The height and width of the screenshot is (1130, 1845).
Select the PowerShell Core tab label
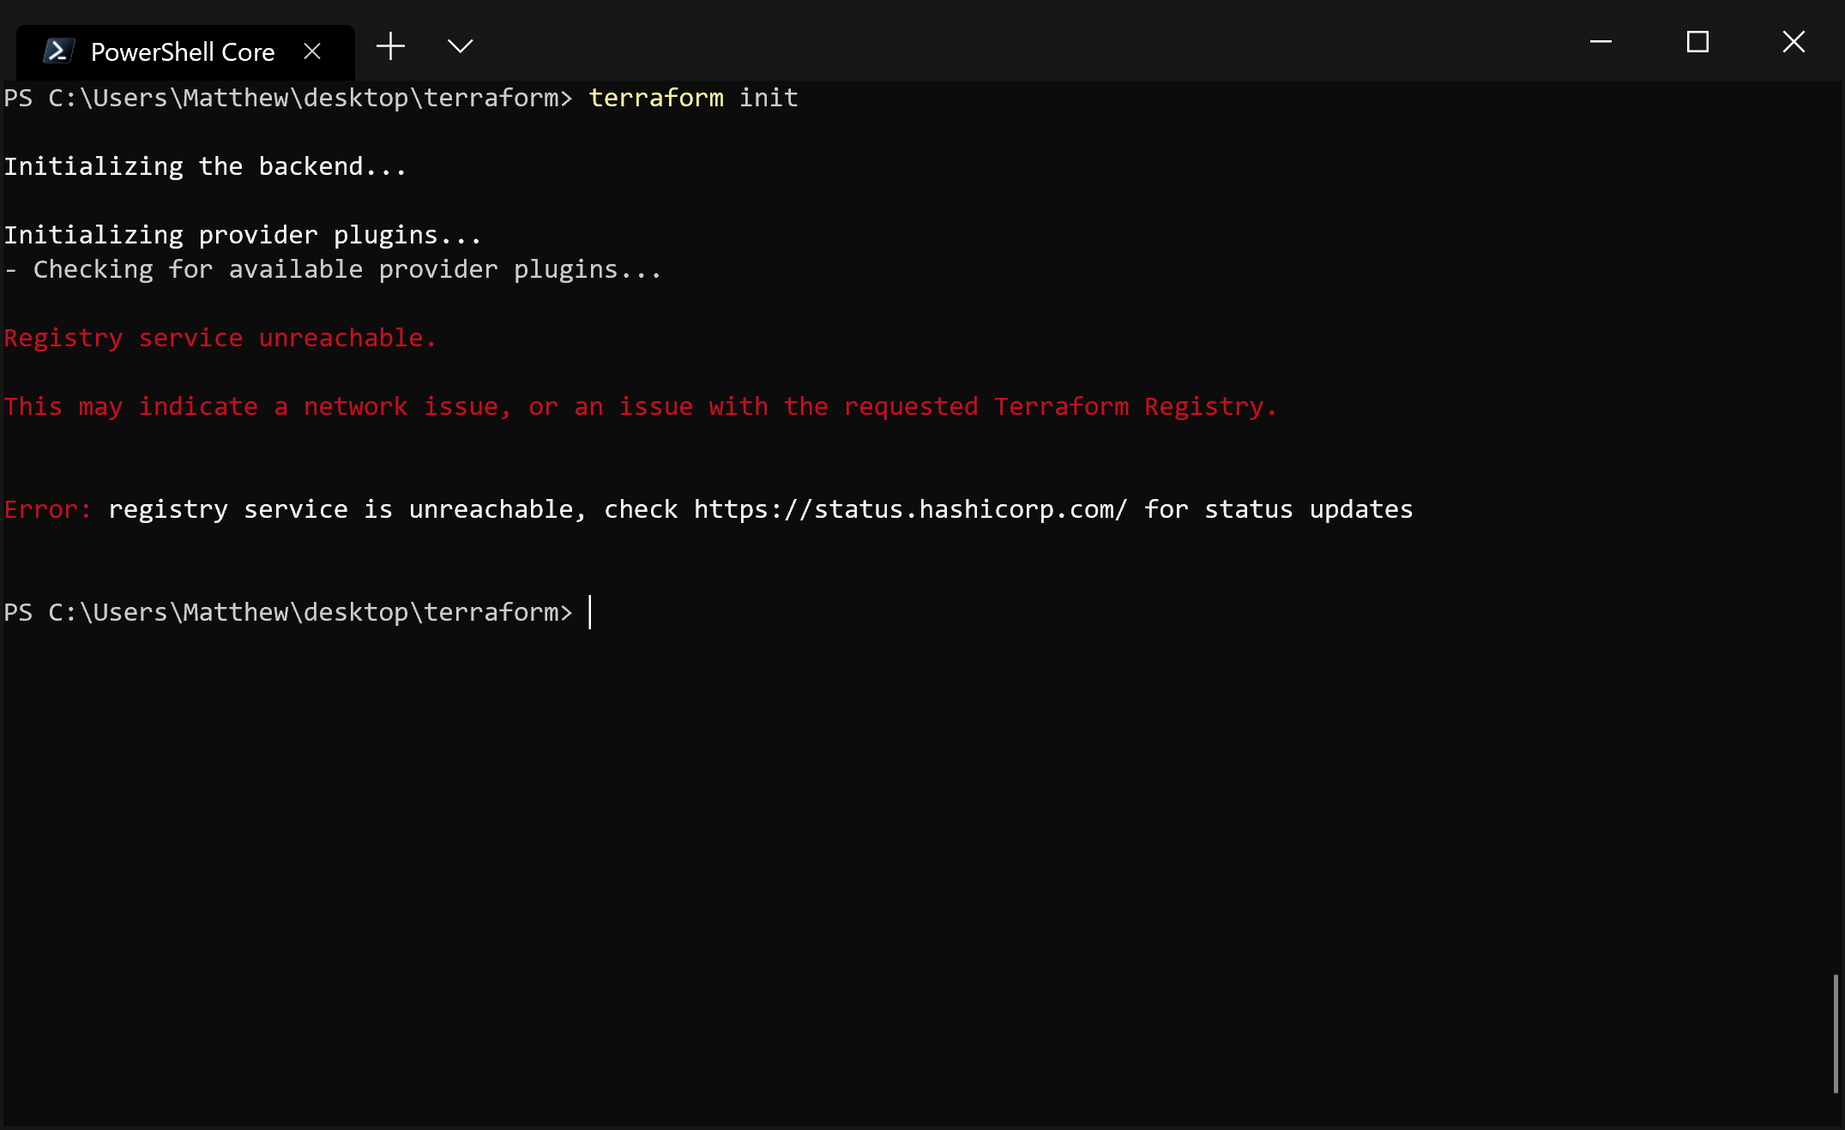click(x=183, y=52)
